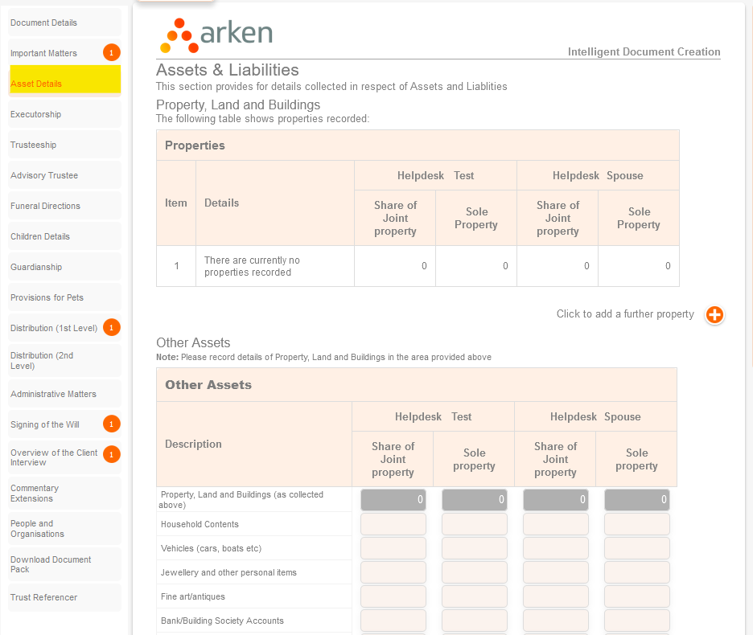Click Fine art/antiques sole property field for Spouse
753x635 pixels.
point(636,596)
